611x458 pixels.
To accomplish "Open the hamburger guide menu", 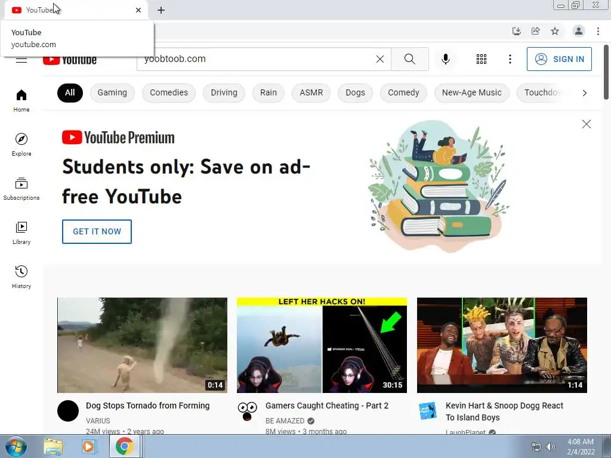I will [x=21, y=60].
